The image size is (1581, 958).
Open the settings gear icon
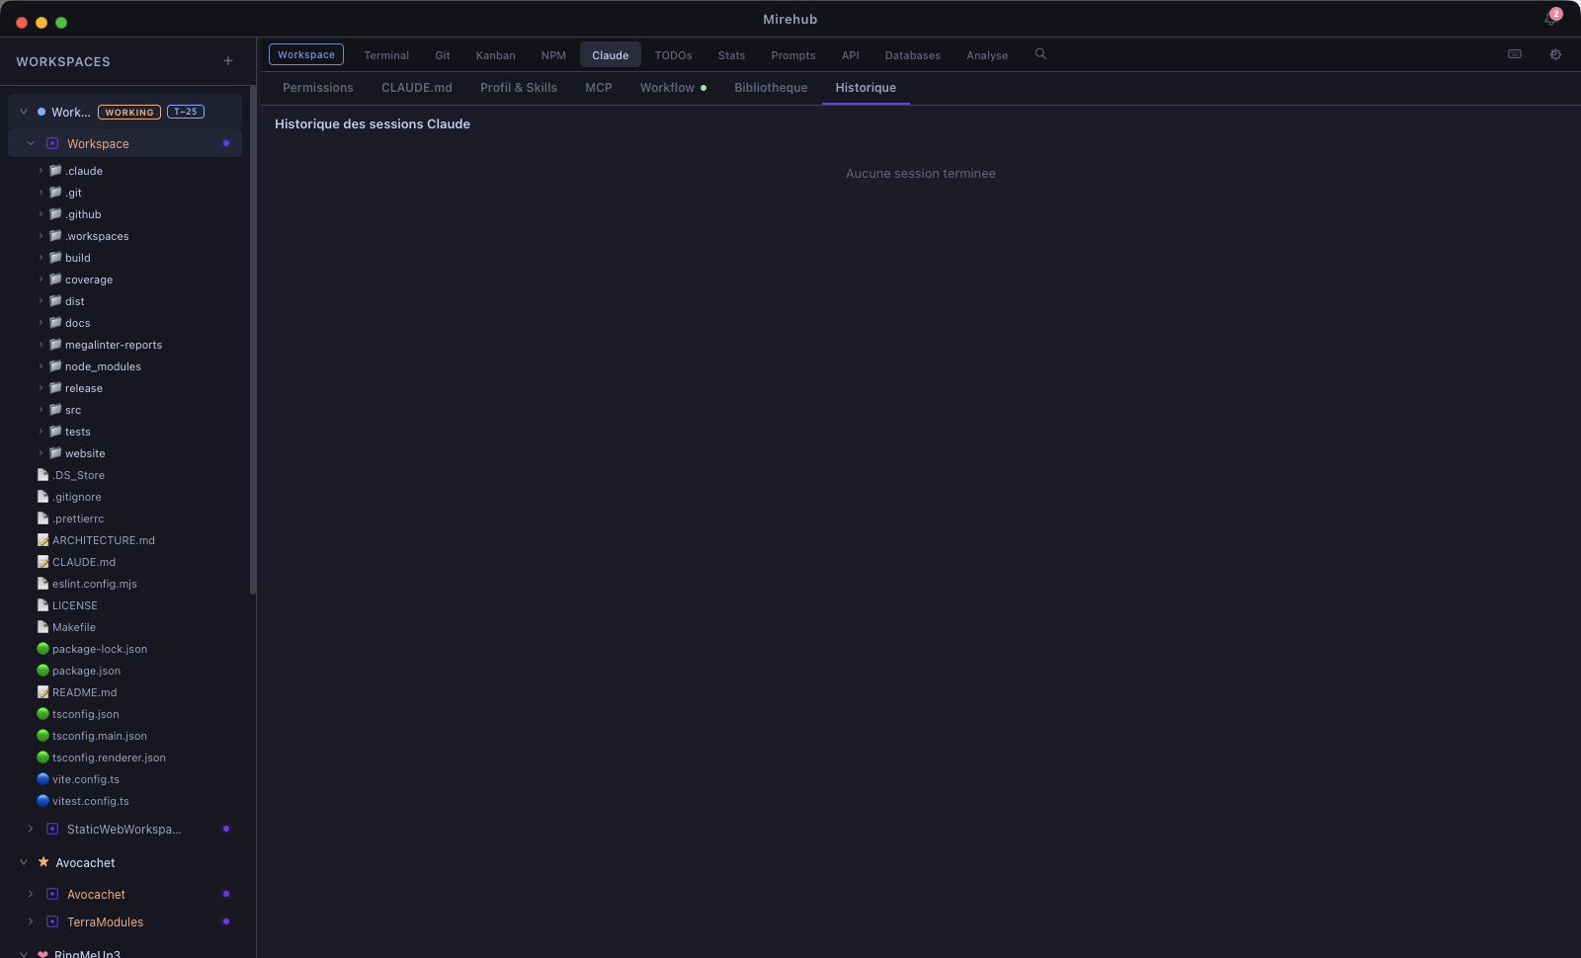[x=1555, y=54]
